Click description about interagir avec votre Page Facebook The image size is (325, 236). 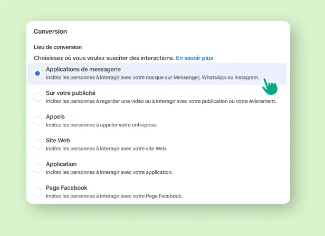(x=114, y=196)
